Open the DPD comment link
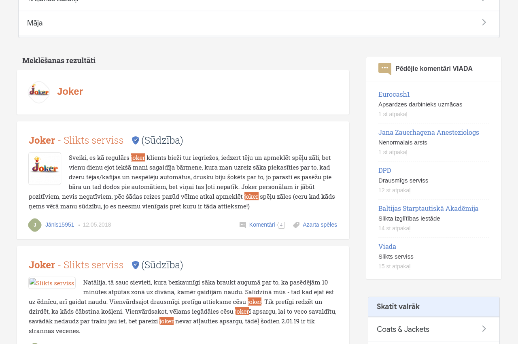 point(385,170)
